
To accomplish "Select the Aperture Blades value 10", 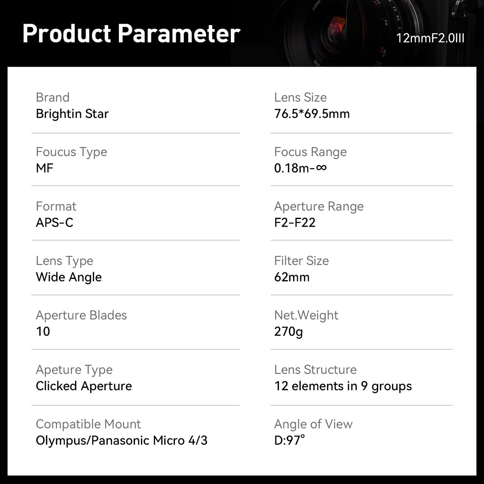I will tap(43, 332).
